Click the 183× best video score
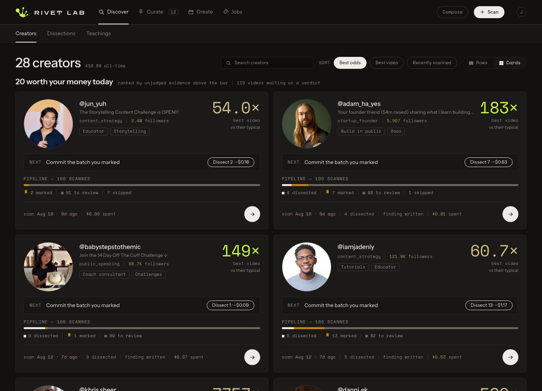This screenshot has width=542, height=391. pos(499,108)
